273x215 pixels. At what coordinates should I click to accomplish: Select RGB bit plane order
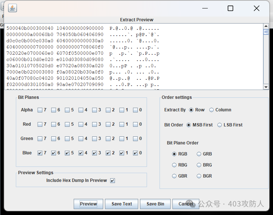click(174, 154)
